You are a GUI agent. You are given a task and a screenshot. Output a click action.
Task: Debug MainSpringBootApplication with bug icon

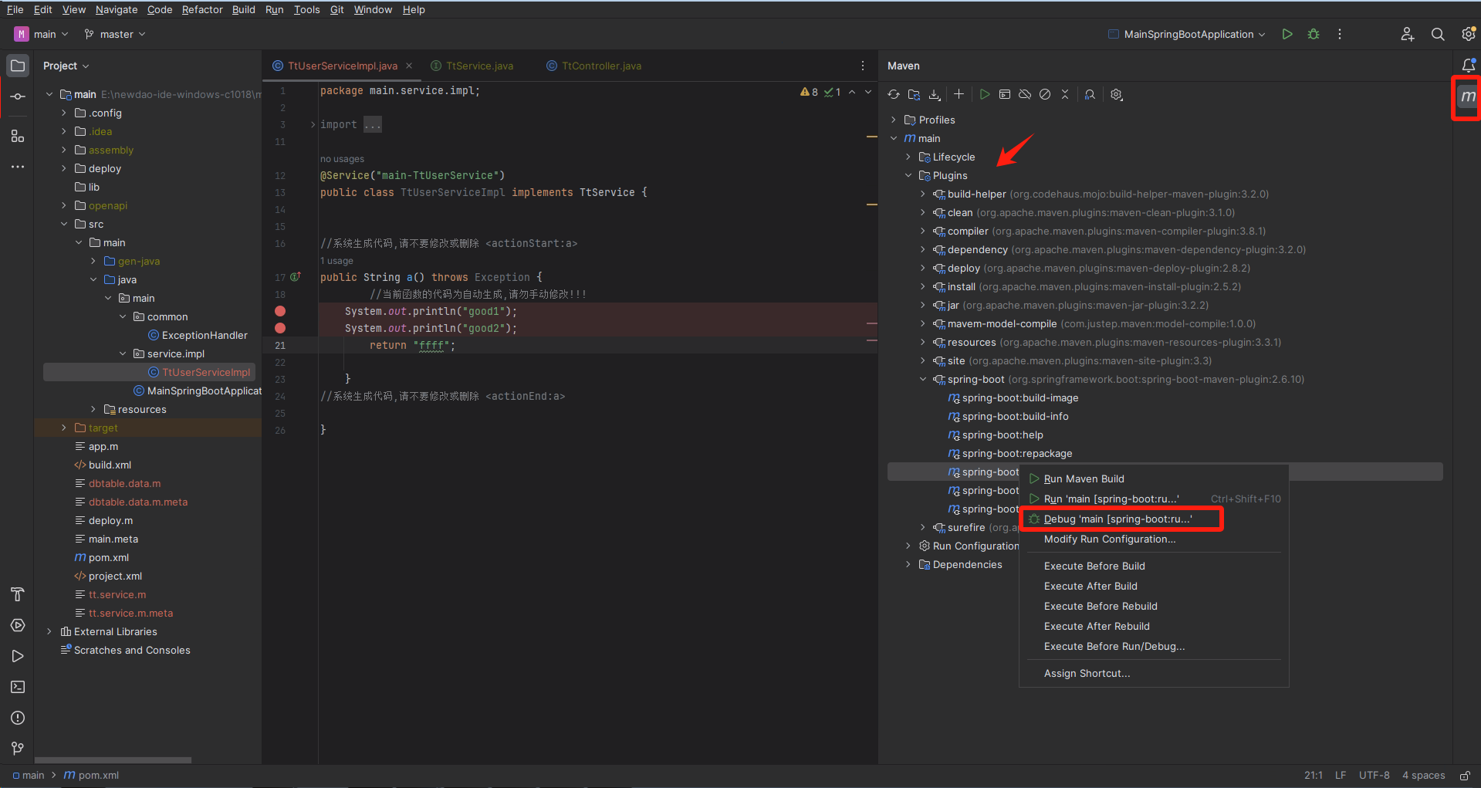point(1314,34)
